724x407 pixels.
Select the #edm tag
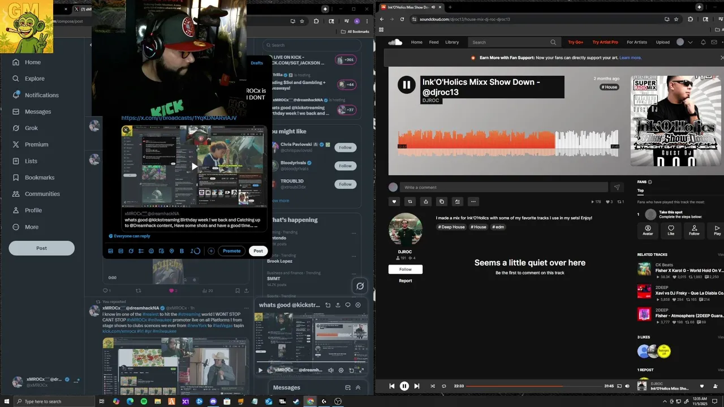[x=498, y=227]
